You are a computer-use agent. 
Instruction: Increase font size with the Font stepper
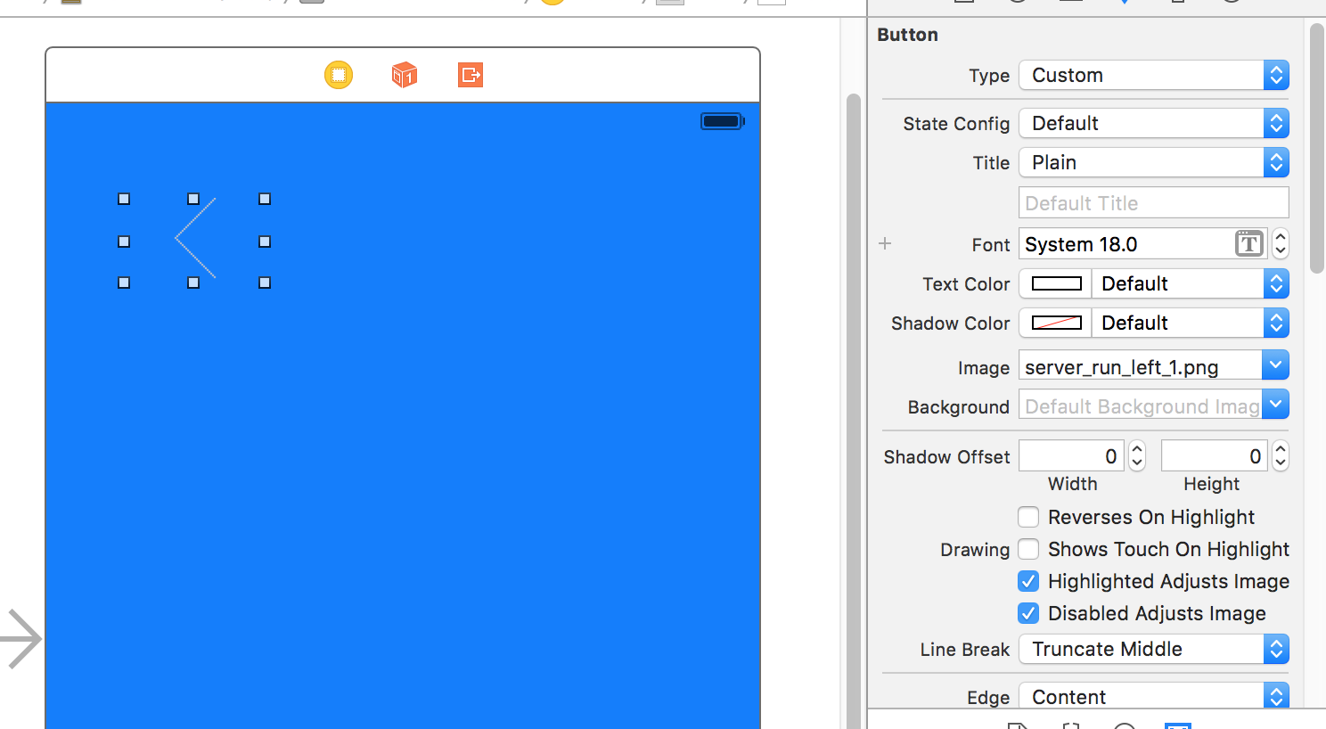pyautogui.click(x=1281, y=237)
